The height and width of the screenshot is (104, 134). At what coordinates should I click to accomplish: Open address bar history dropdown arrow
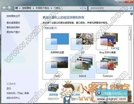[81, 8]
